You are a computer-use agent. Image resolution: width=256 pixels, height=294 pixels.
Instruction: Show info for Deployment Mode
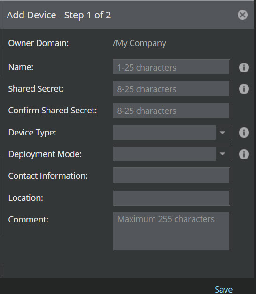(244, 154)
